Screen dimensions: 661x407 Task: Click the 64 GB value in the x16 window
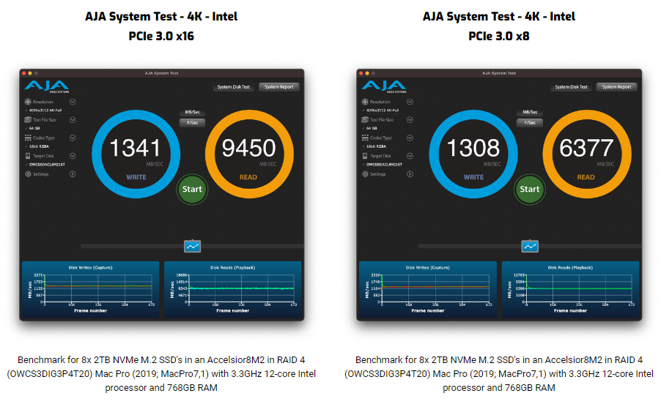tap(34, 128)
